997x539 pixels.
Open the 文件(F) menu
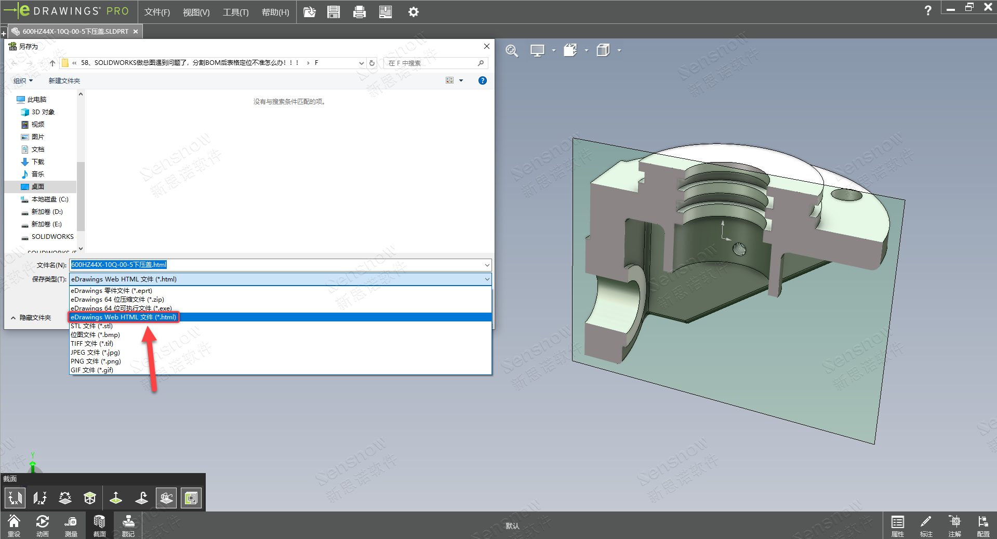(157, 12)
